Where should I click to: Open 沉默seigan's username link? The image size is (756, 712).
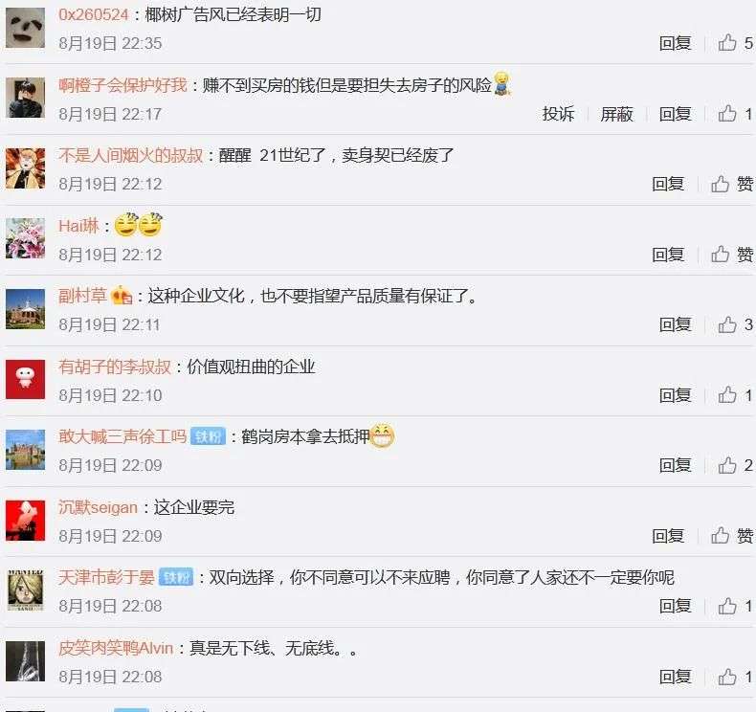pos(98,507)
